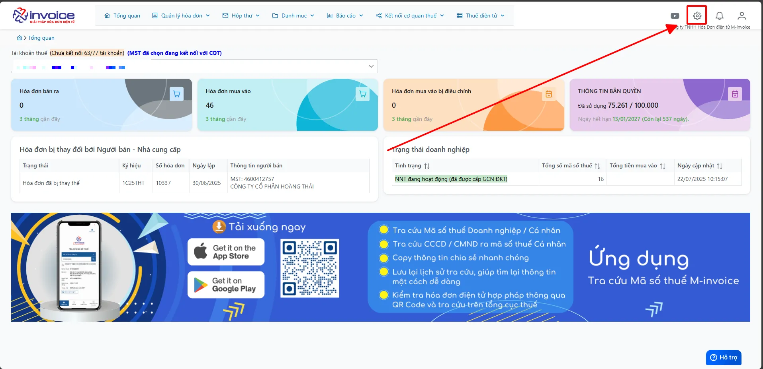Click the tax code count value 16

coord(601,179)
